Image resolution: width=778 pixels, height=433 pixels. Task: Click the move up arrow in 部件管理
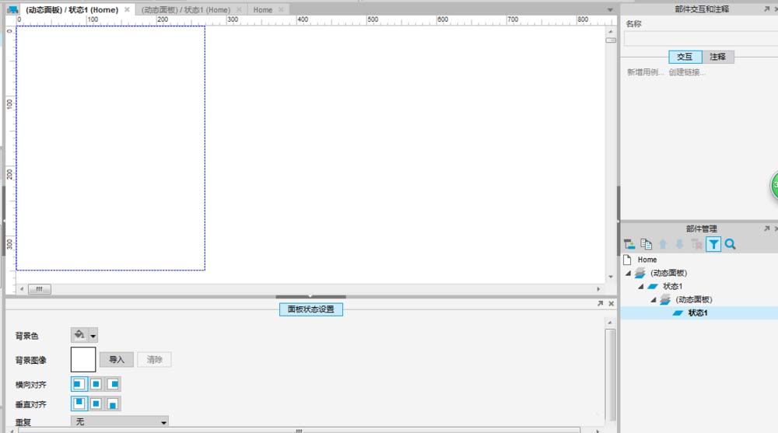663,244
